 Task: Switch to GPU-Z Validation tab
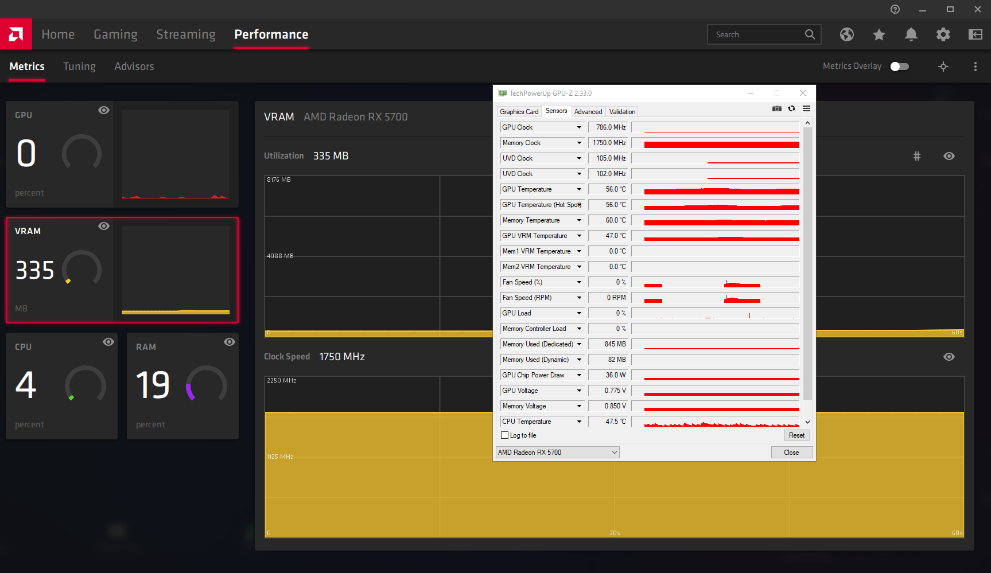point(622,112)
